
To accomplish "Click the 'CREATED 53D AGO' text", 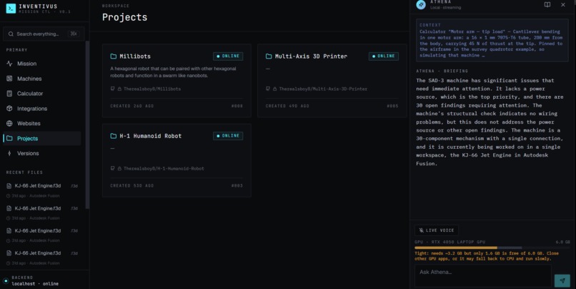I will (x=132, y=186).
